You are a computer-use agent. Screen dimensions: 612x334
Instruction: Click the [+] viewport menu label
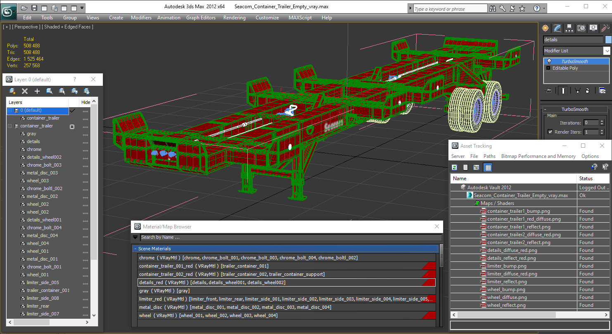tap(7, 27)
